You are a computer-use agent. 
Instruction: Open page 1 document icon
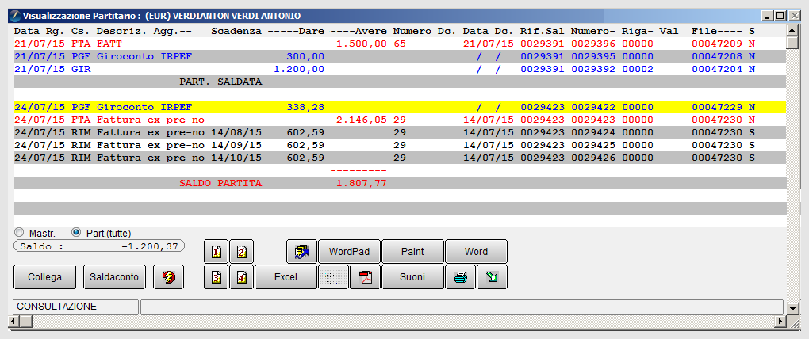(217, 251)
